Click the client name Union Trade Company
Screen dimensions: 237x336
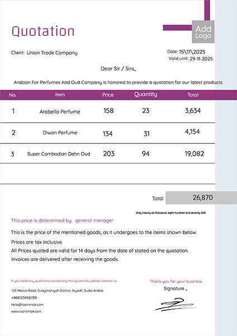point(52,53)
